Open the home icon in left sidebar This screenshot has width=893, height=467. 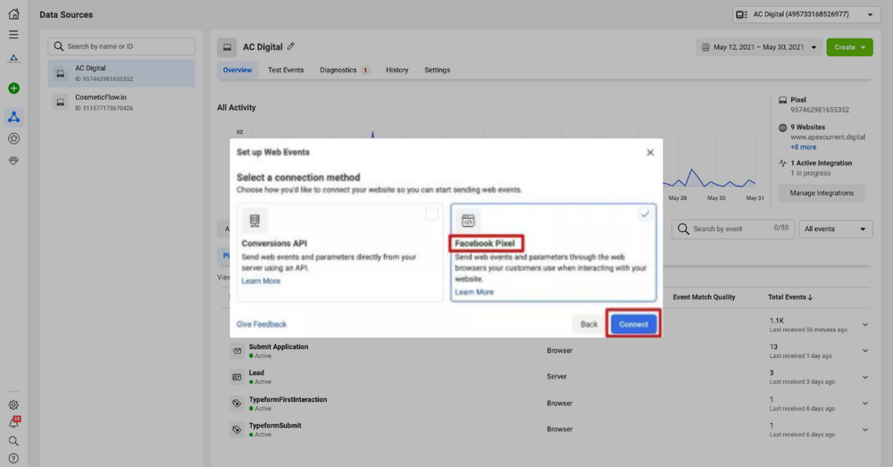click(13, 13)
